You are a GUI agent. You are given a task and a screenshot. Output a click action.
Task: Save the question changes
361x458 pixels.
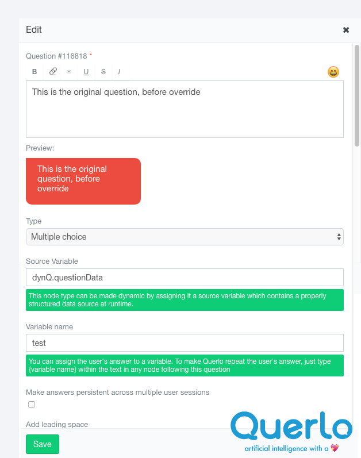click(43, 444)
